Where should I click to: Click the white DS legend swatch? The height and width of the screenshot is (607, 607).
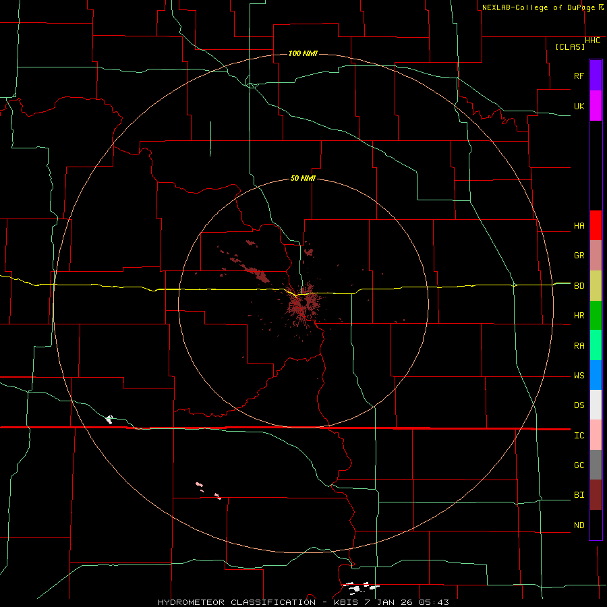pyautogui.click(x=596, y=405)
